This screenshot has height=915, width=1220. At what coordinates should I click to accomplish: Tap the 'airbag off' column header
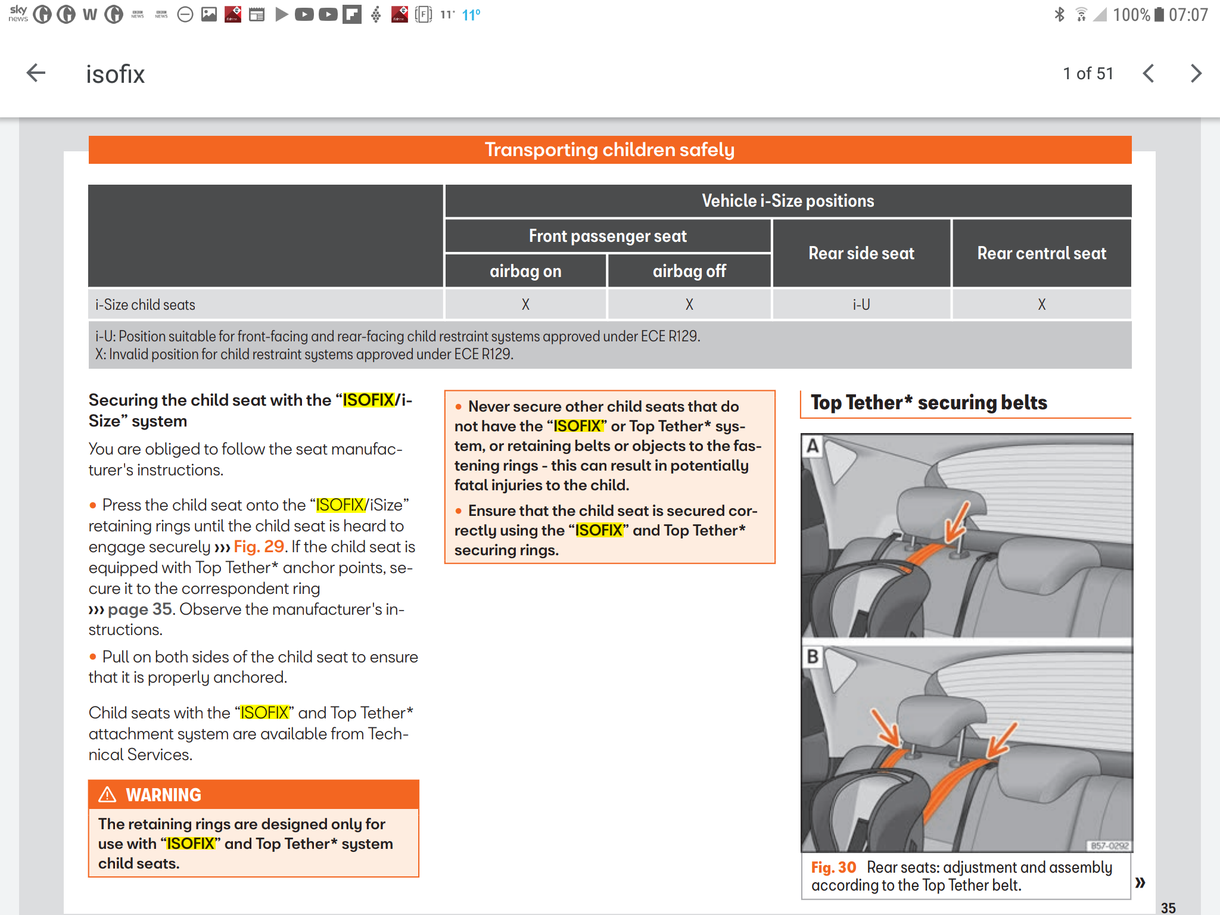[689, 271]
